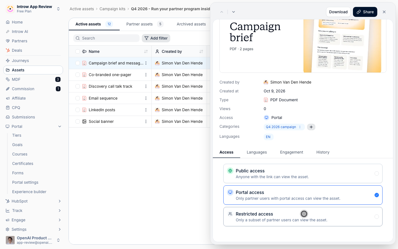This screenshot has width=398, height=249.
Task: Select the Portal access radio option
Action: pyautogui.click(x=377, y=195)
